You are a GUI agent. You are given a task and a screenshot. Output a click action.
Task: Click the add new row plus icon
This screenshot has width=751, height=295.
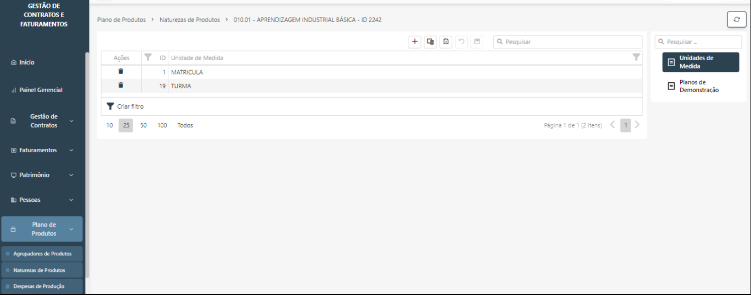tap(414, 42)
